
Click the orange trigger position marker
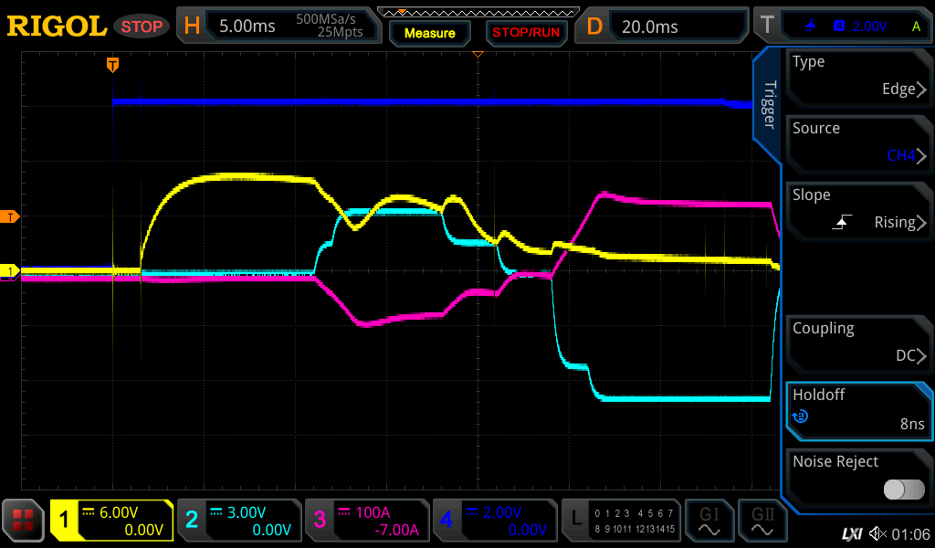pyautogui.click(x=113, y=65)
